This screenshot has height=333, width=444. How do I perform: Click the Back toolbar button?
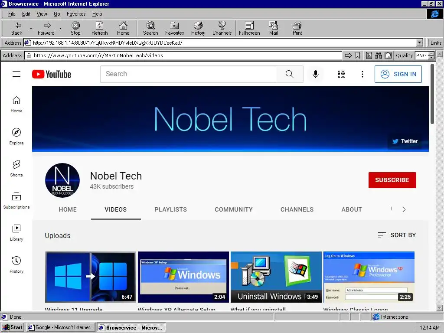(17, 28)
